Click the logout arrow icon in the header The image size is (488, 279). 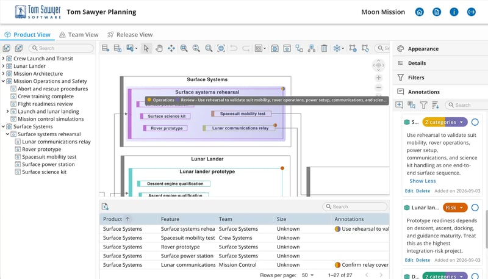[x=471, y=12]
